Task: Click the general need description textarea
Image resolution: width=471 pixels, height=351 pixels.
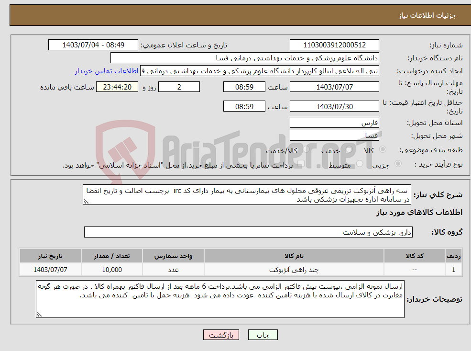Action: pos(247,195)
